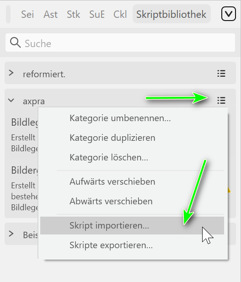
Task: Open the SuE tab
Action: pos(97,14)
